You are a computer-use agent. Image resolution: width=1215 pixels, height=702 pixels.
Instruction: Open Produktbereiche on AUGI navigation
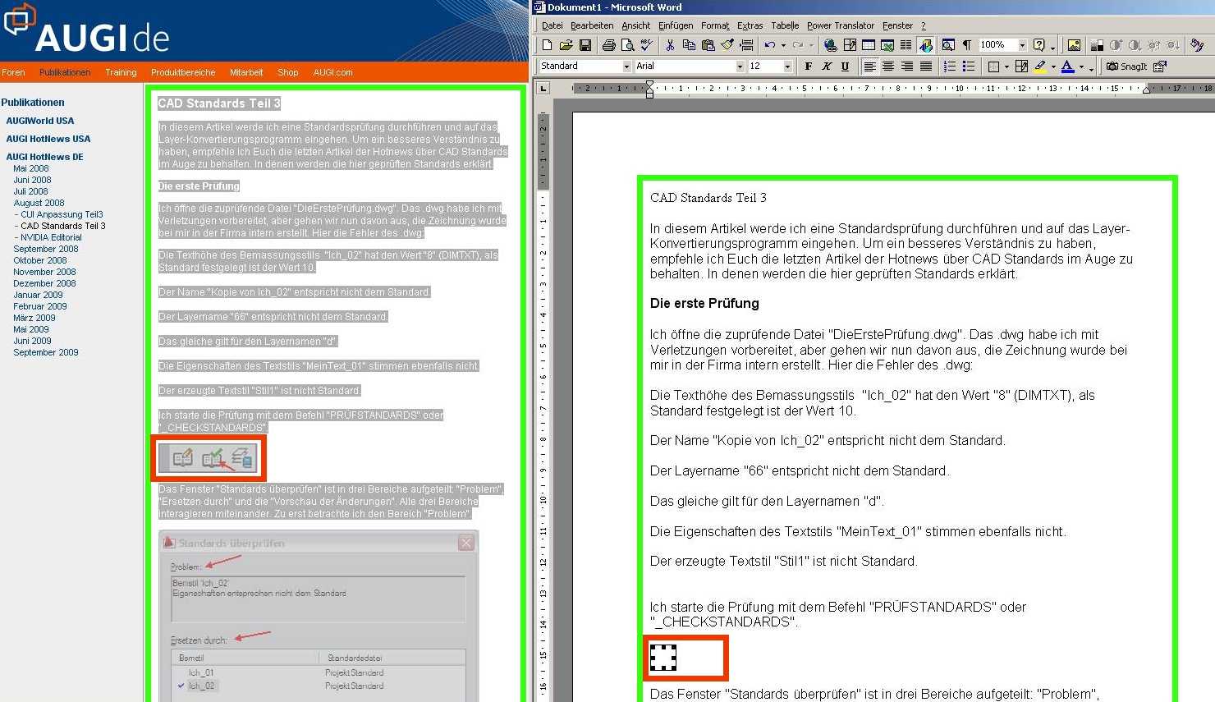183,72
